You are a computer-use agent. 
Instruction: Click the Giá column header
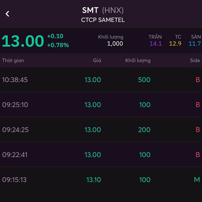click(x=97, y=60)
